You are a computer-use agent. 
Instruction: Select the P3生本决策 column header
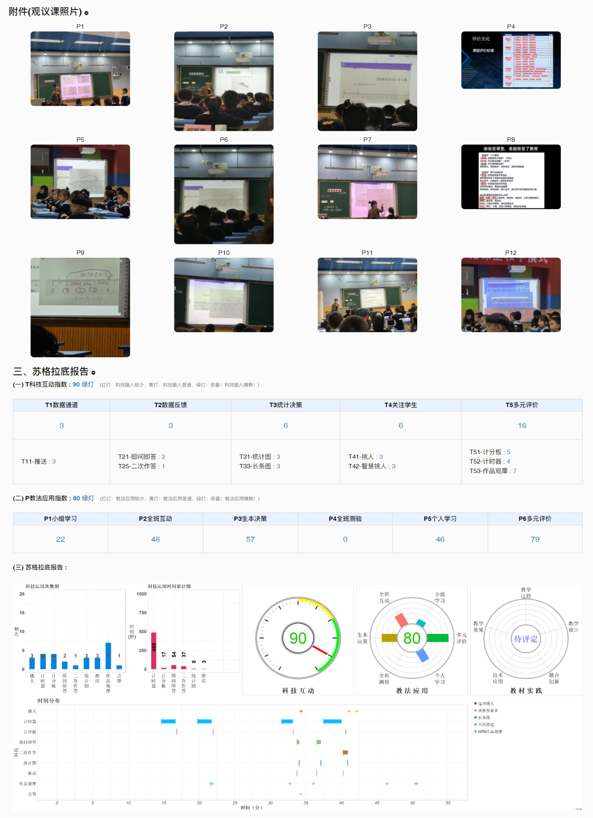(250, 519)
